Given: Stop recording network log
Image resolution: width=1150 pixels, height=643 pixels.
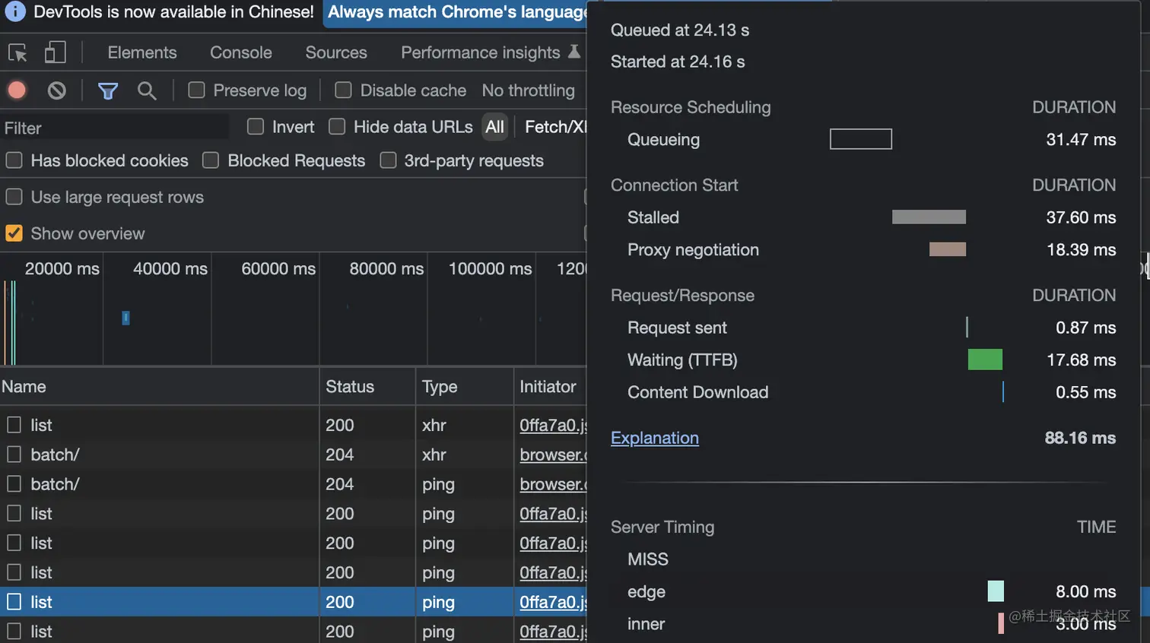Looking at the screenshot, I should point(17,90).
